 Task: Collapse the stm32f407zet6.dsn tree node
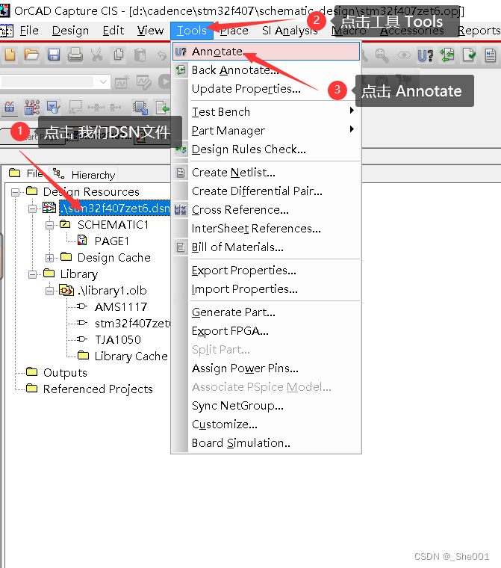click(x=33, y=209)
